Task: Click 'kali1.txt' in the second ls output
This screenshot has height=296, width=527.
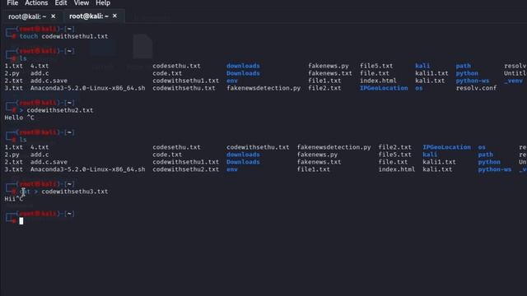Action: point(439,162)
